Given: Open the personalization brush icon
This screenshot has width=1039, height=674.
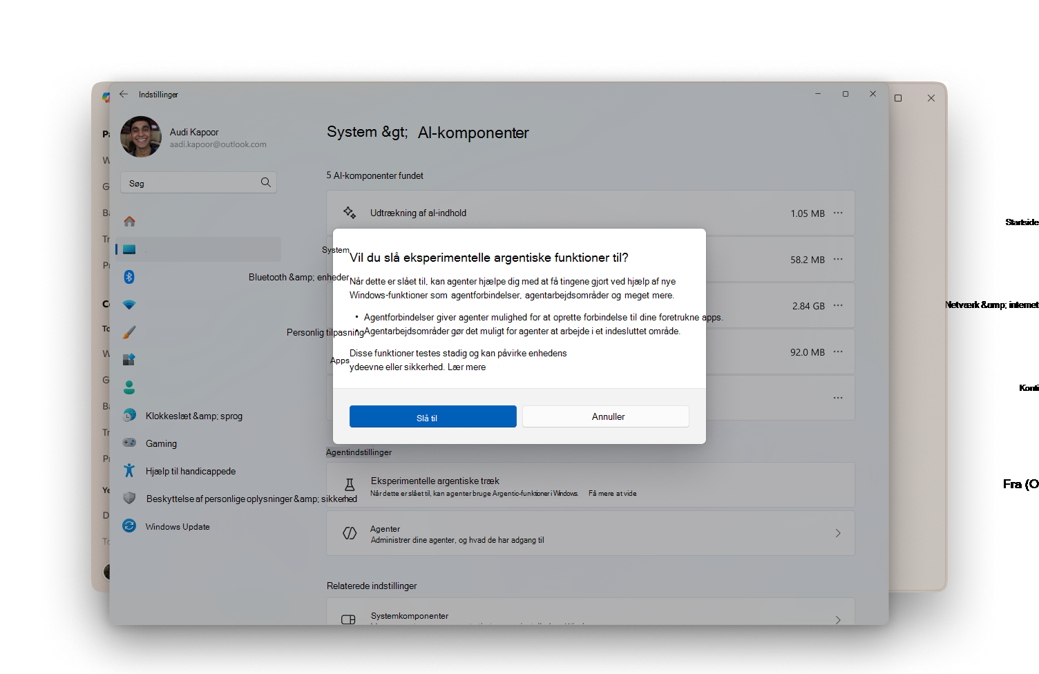Looking at the screenshot, I should click(129, 332).
